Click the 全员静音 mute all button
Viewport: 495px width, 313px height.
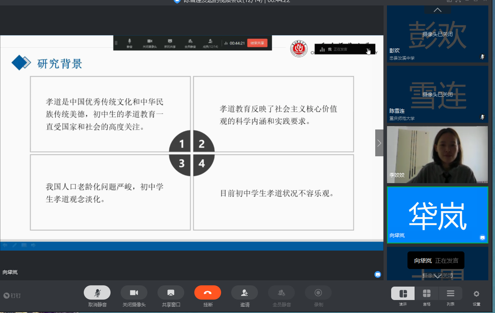(x=281, y=292)
